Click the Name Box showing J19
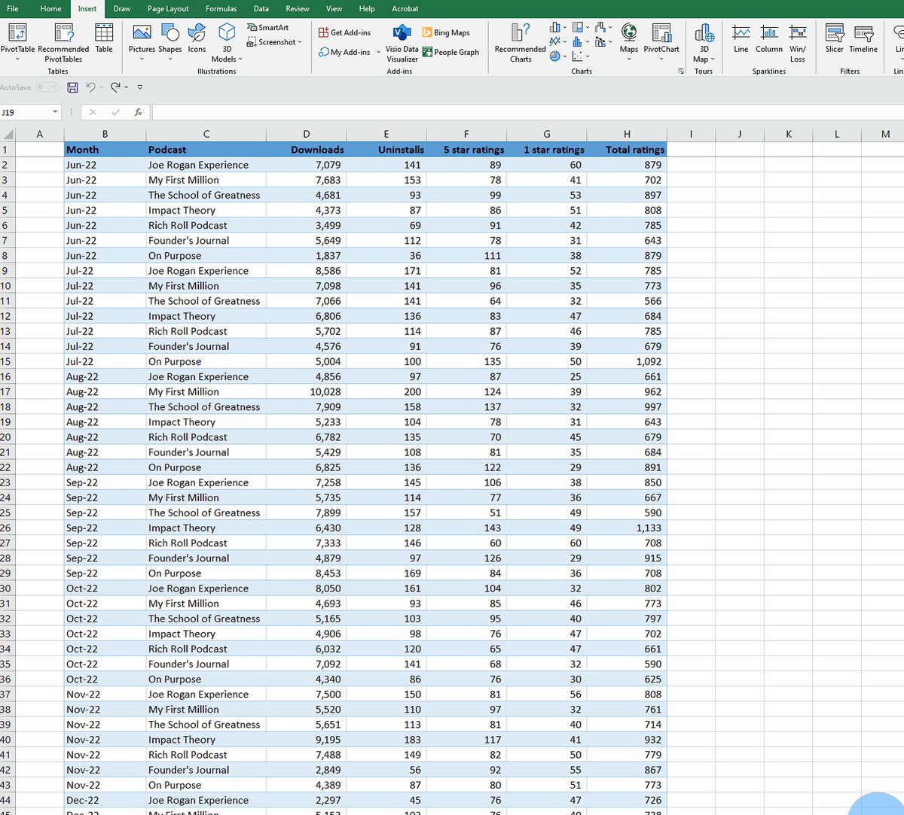Image resolution: width=904 pixels, height=815 pixels. [25, 112]
